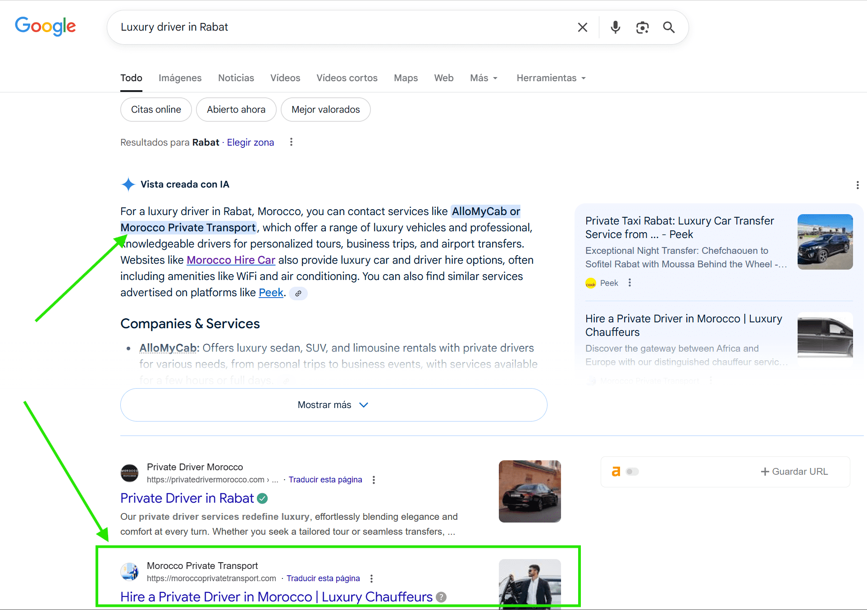Open three-dot menu for Private Driver Morocco result

pos(374,480)
